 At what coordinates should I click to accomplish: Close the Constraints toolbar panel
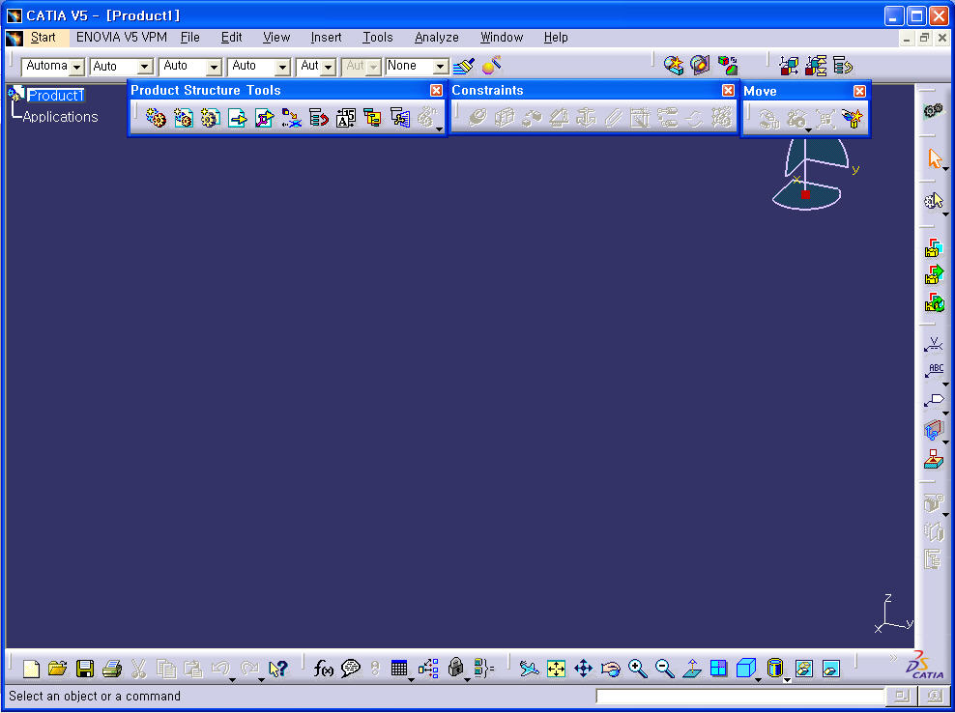[x=728, y=90]
